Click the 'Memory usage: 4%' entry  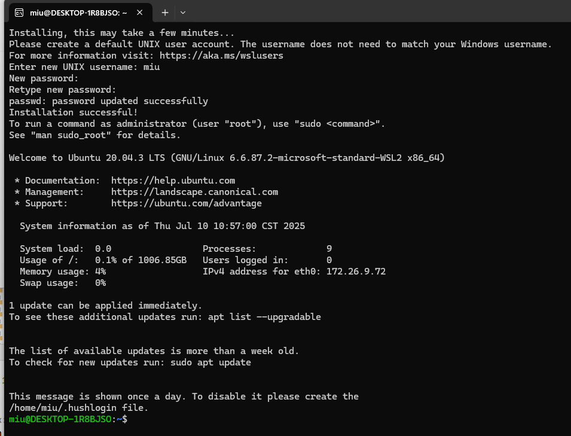(x=63, y=272)
